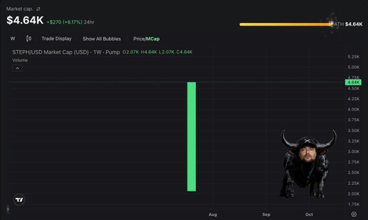The height and width of the screenshot is (220, 368).
Task: Open chart settings gear icon
Action: point(354,214)
